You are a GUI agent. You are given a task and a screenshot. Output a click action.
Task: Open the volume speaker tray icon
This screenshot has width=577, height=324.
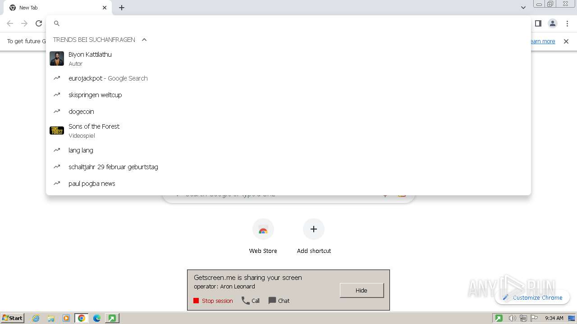click(x=512, y=318)
